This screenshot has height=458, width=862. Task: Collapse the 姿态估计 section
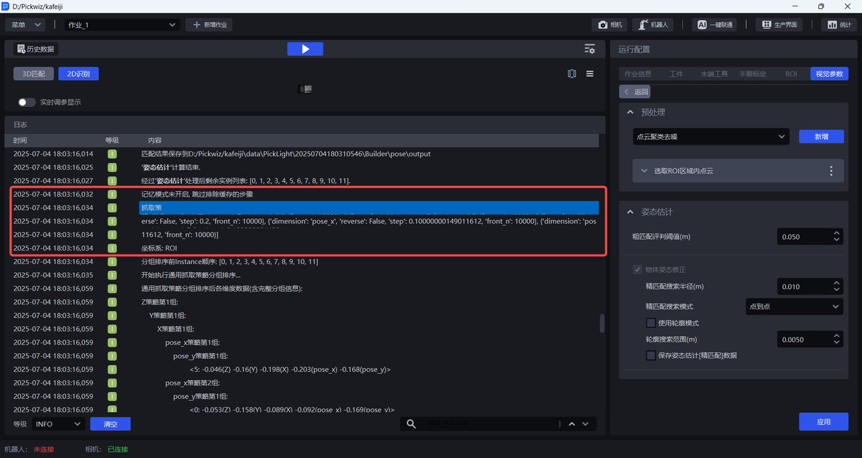630,212
